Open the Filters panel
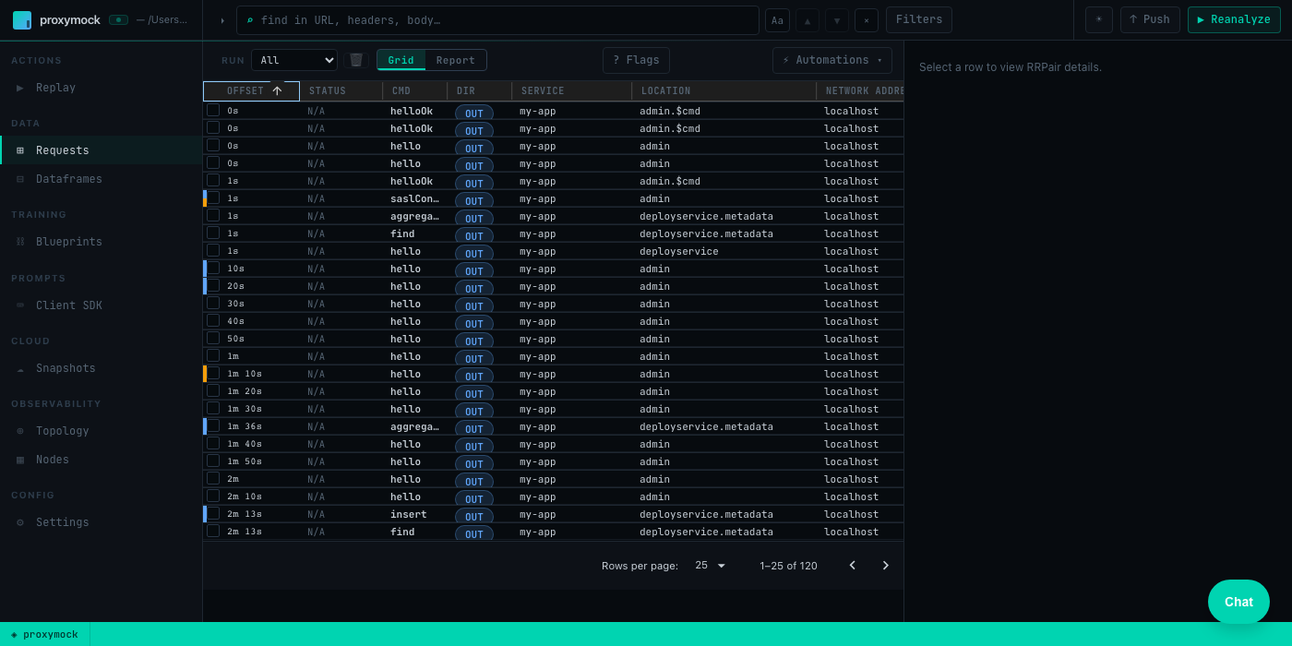This screenshot has width=1292, height=646. tap(919, 20)
